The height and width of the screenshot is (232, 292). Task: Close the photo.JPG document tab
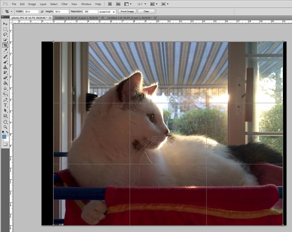[50, 18]
